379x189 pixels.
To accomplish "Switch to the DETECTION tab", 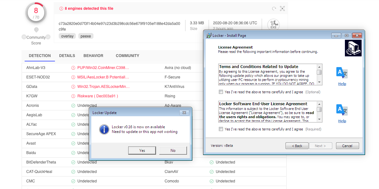I will (40, 56).
